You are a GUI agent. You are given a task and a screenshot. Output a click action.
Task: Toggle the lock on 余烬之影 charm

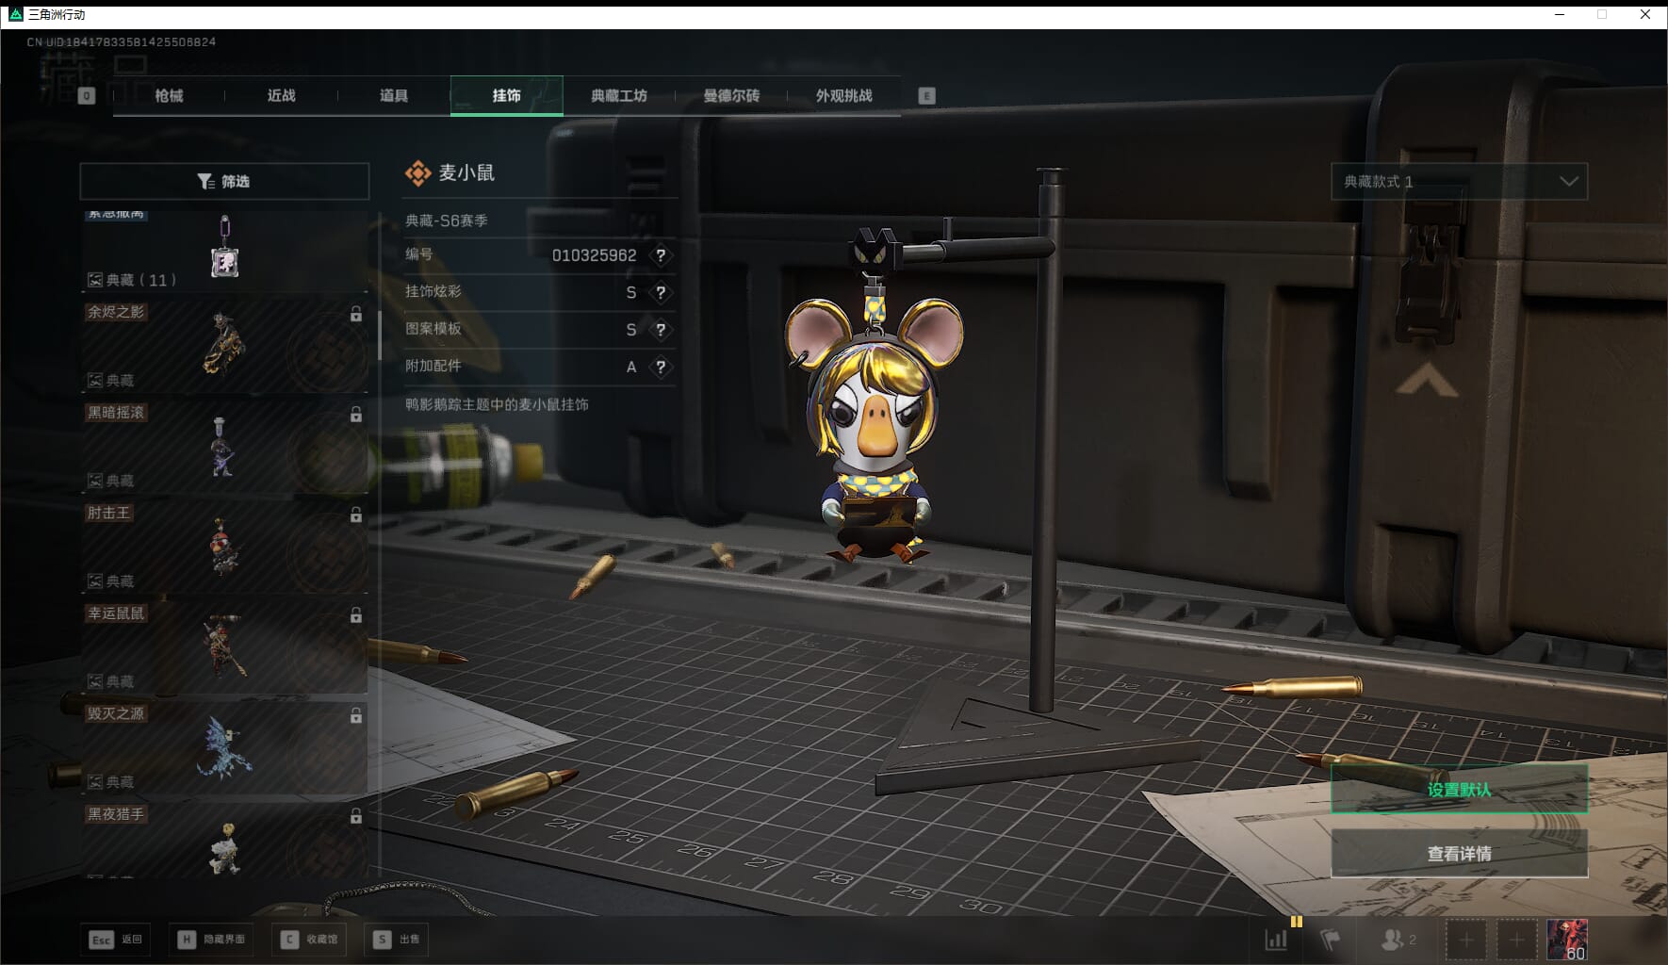356,315
